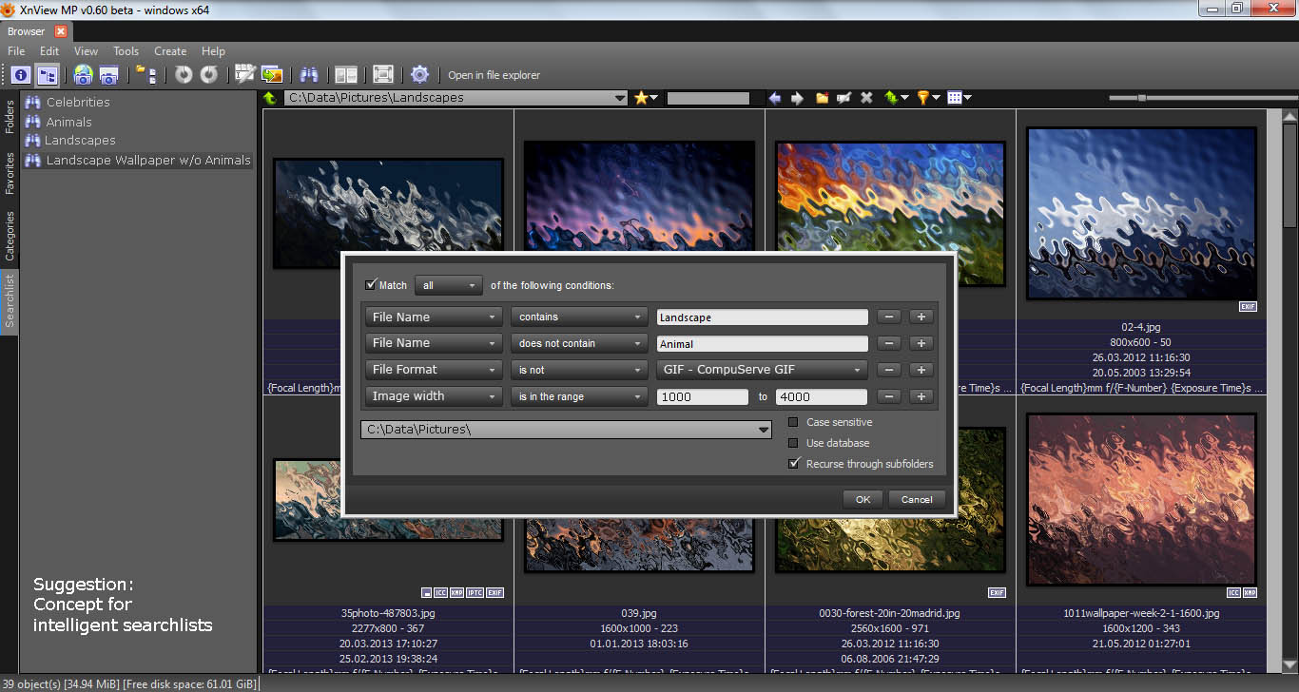Click the globe camera capture icon
1299x692 pixels.
(x=83, y=75)
